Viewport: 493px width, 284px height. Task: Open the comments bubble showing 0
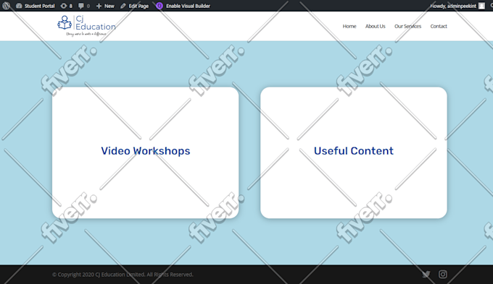click(x=84, y=6)
